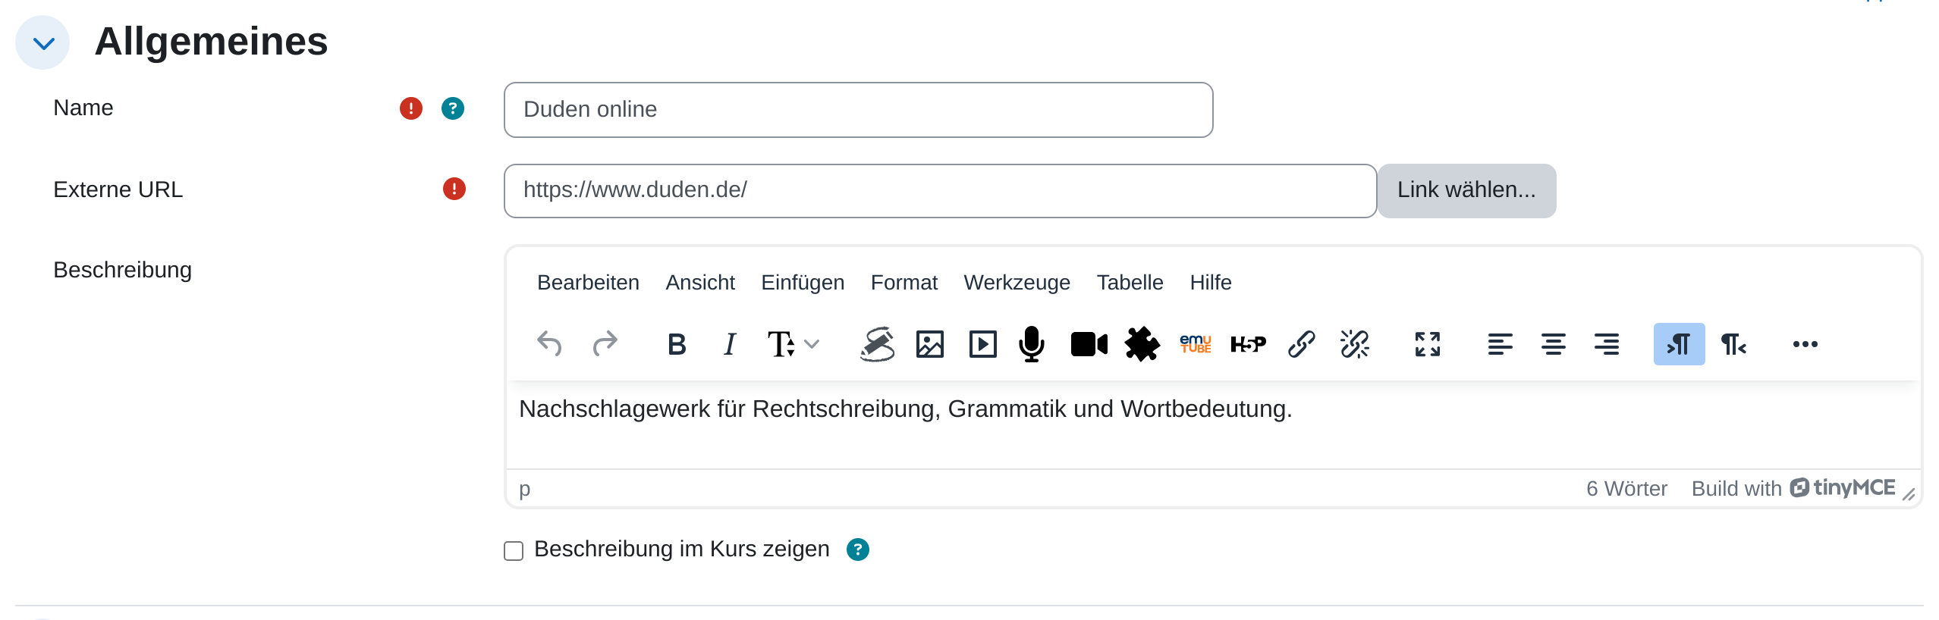Open the Werkzeuge menu
Viewport: 1939px width, 620px height.
pyautogui.click(x=1017, y=283)
